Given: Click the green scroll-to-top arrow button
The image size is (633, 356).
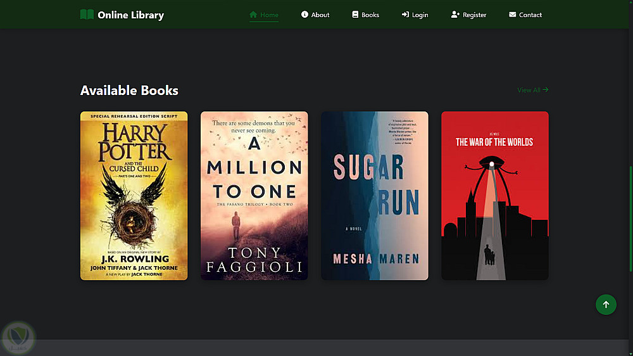Looking at the screenshot, I should (x=606, y=305).
